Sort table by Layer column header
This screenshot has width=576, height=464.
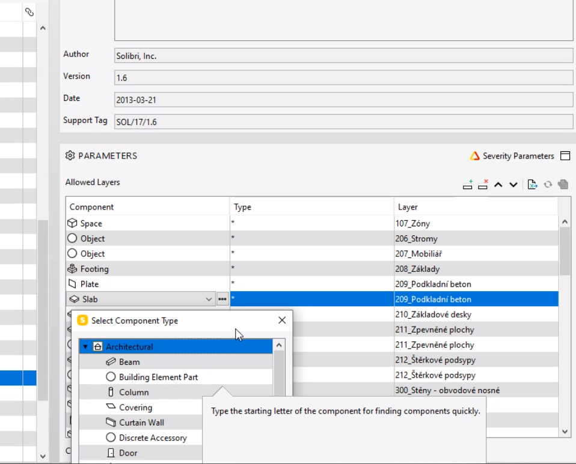[x=476, y=207]
